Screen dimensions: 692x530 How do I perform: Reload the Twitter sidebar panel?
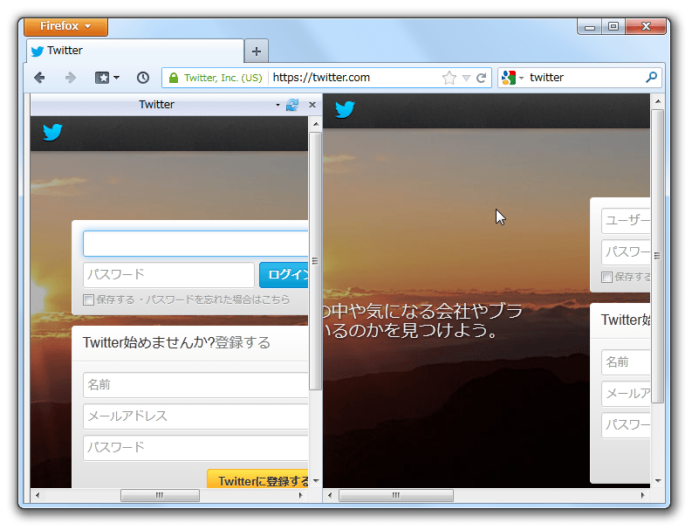click(292, 105)
